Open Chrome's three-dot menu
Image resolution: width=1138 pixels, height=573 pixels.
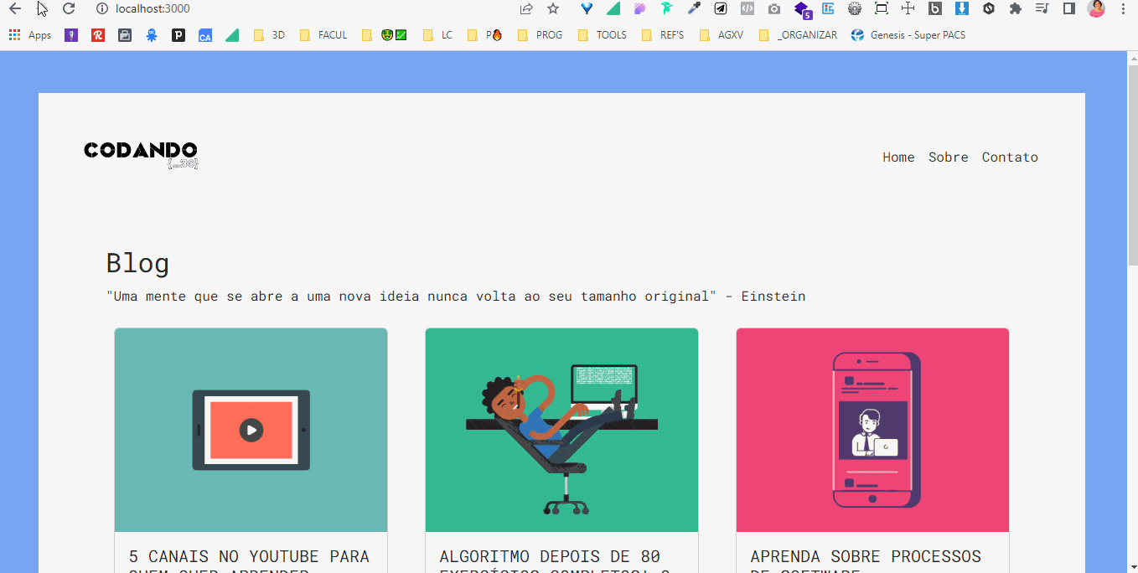1123,8
